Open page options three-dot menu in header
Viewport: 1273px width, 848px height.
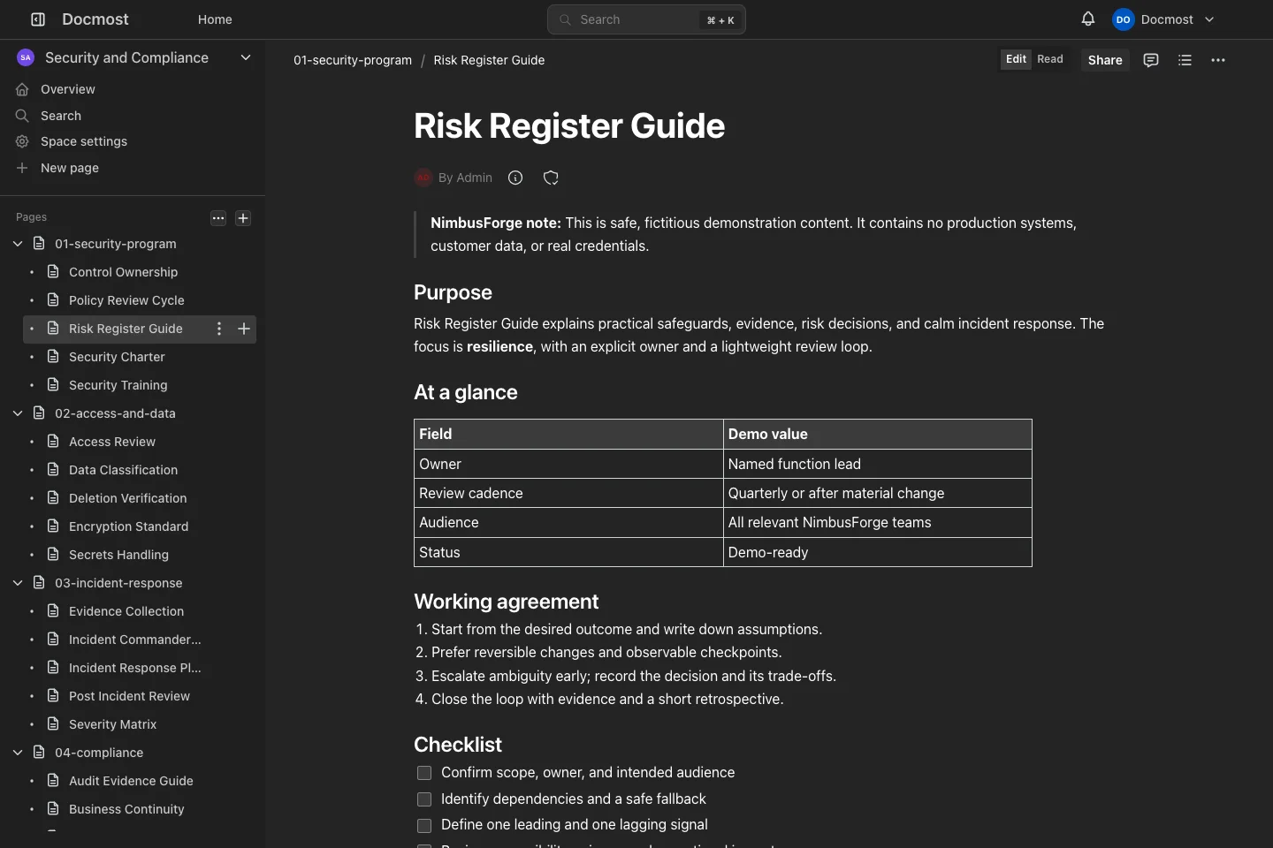[1218, 60]
